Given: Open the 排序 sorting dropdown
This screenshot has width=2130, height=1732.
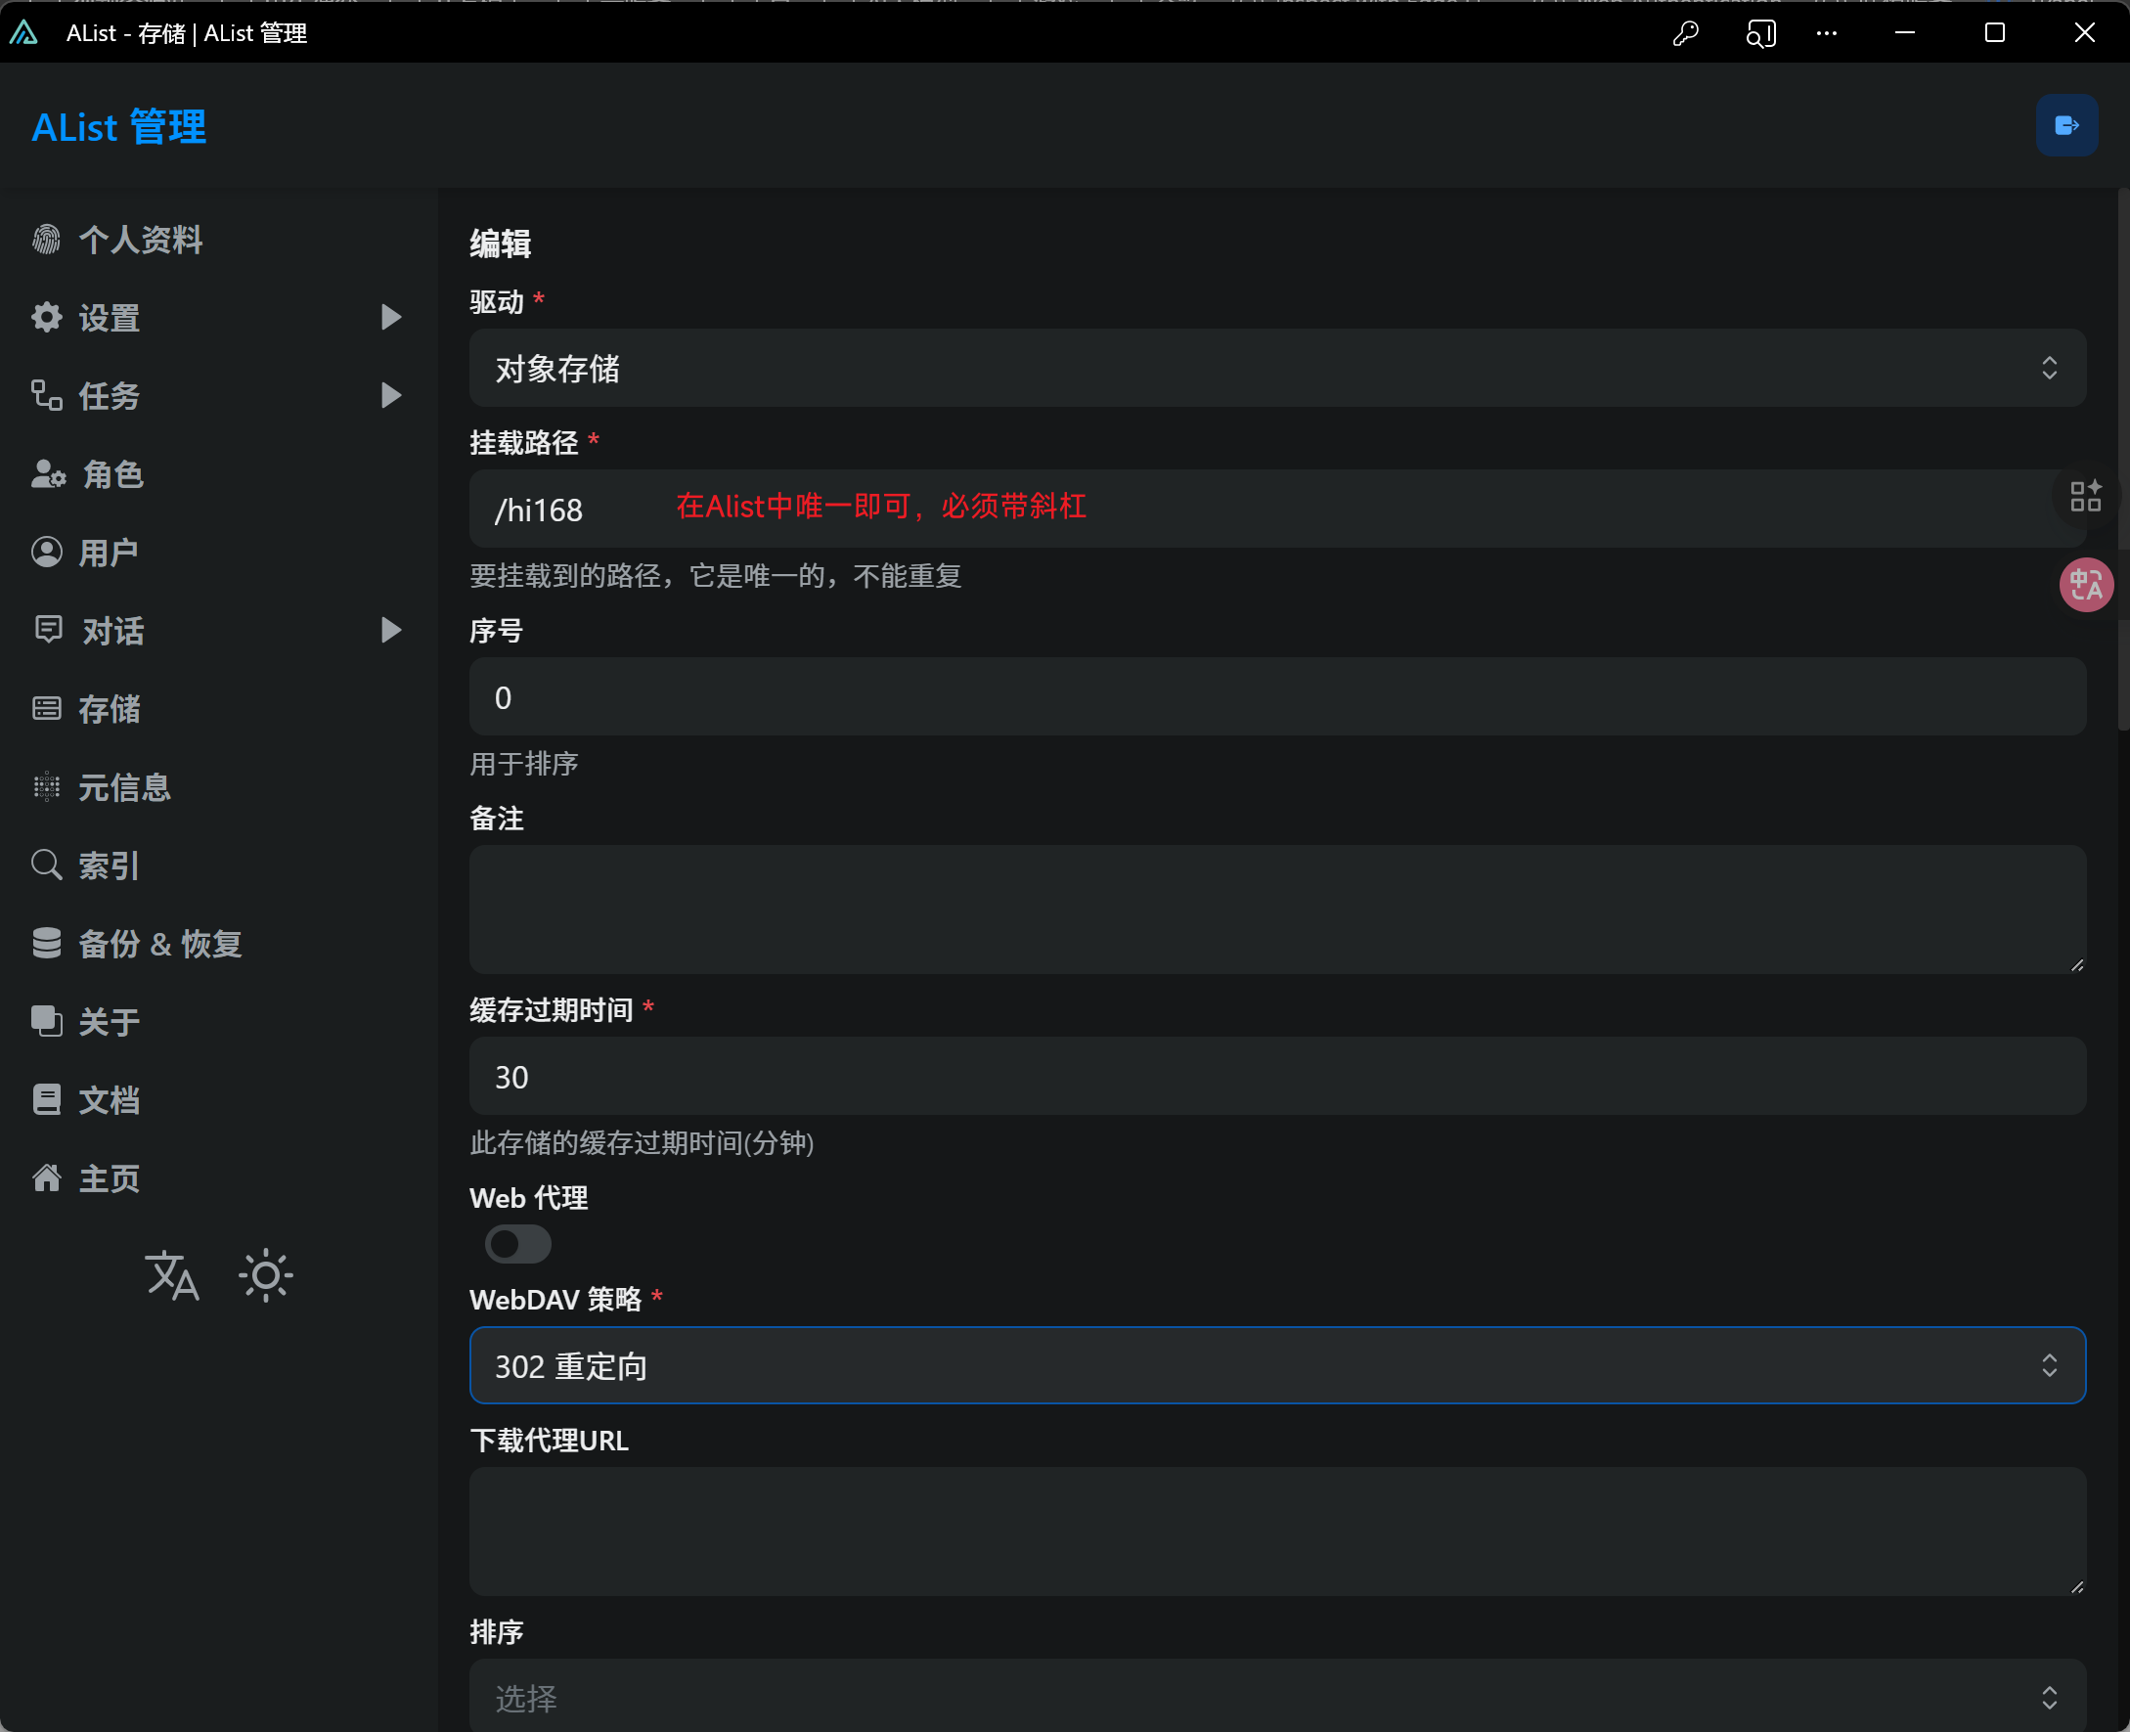Looking at the screenshot, I should coord(1274,1696).
